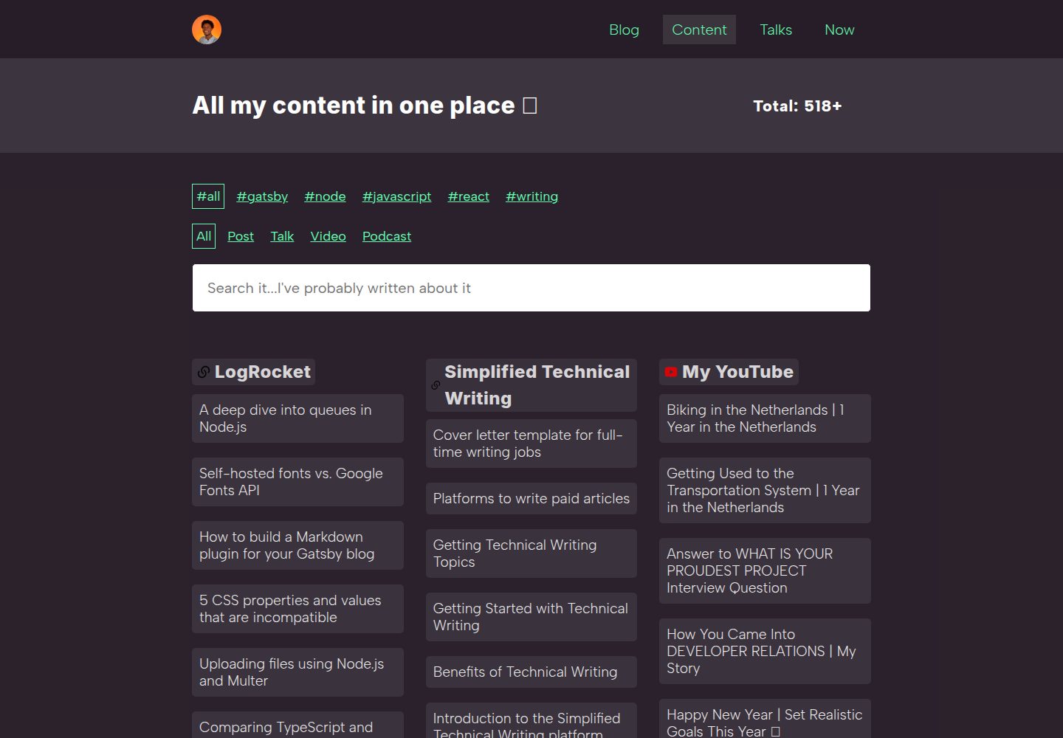Open Uploading files using Node.js and Multer

coord(297,672)
